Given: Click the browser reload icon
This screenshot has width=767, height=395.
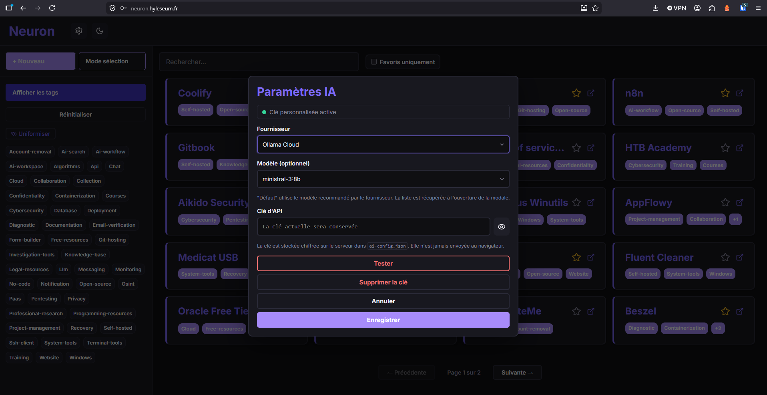Looking at the screenshot, I should click(x=52, y=8).
